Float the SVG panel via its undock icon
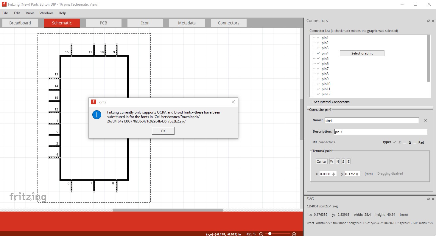Image resolution: width=436 pixels, height=236 pixels. point(428,199)
